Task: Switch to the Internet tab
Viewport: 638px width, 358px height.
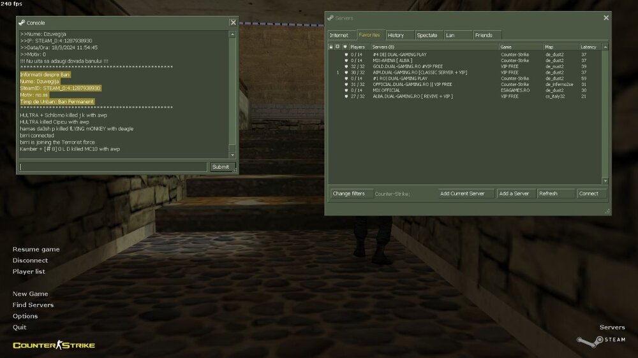Action: (339, 35)
